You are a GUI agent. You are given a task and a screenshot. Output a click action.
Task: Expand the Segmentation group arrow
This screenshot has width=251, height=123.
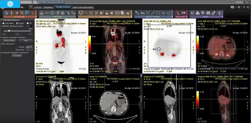pyautogui.click(x=187, y=17)
